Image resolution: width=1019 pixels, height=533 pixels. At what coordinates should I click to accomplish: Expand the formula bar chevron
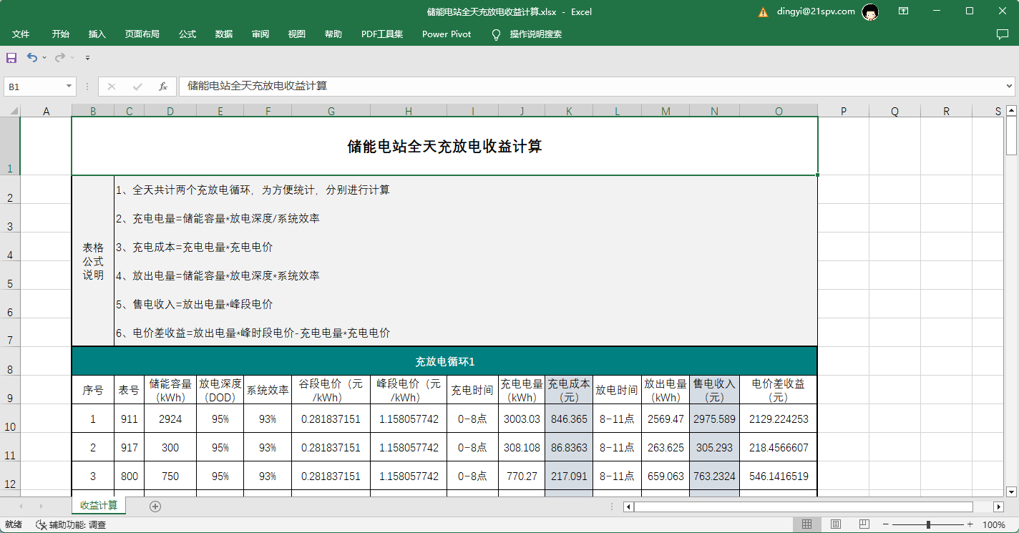coord(1008,87)
